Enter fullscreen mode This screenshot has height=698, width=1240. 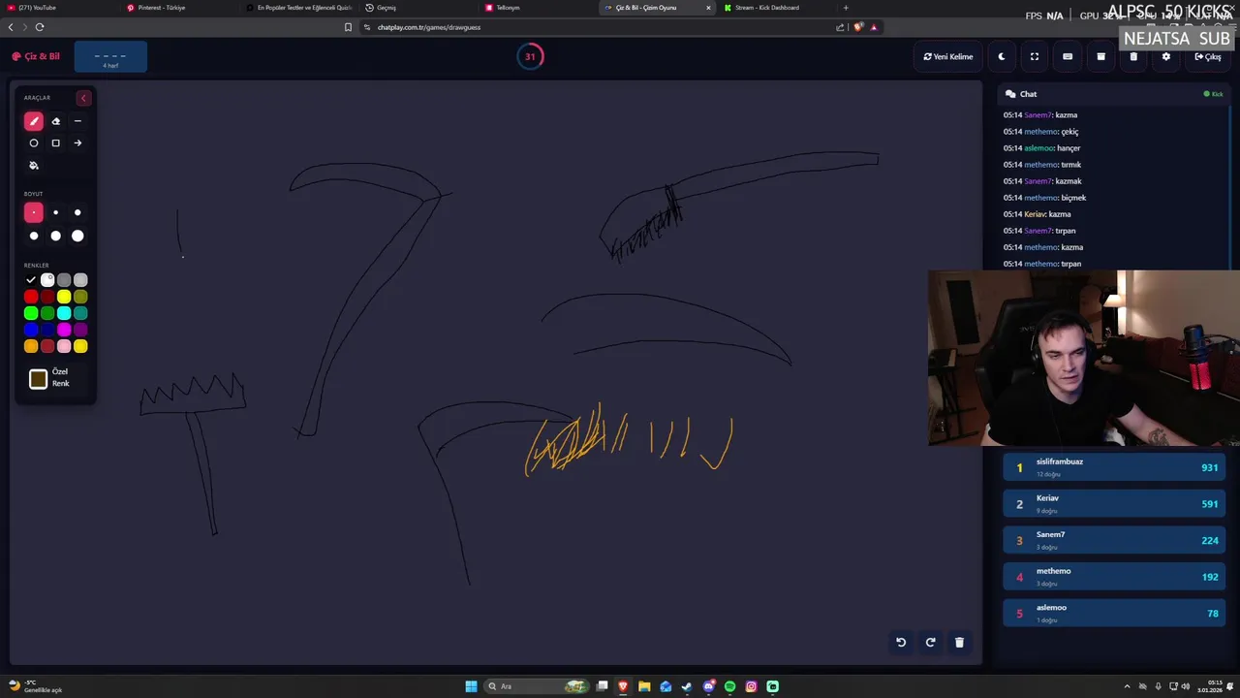pyautogui.click(x=1035, y=56)
